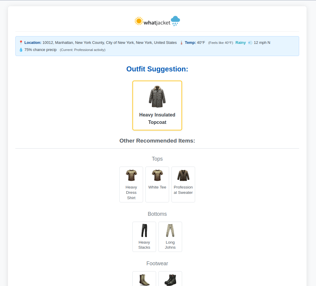Select the Professional Sweater card
The width and height of the screenshot is (316, 286).
pos(183,184)
